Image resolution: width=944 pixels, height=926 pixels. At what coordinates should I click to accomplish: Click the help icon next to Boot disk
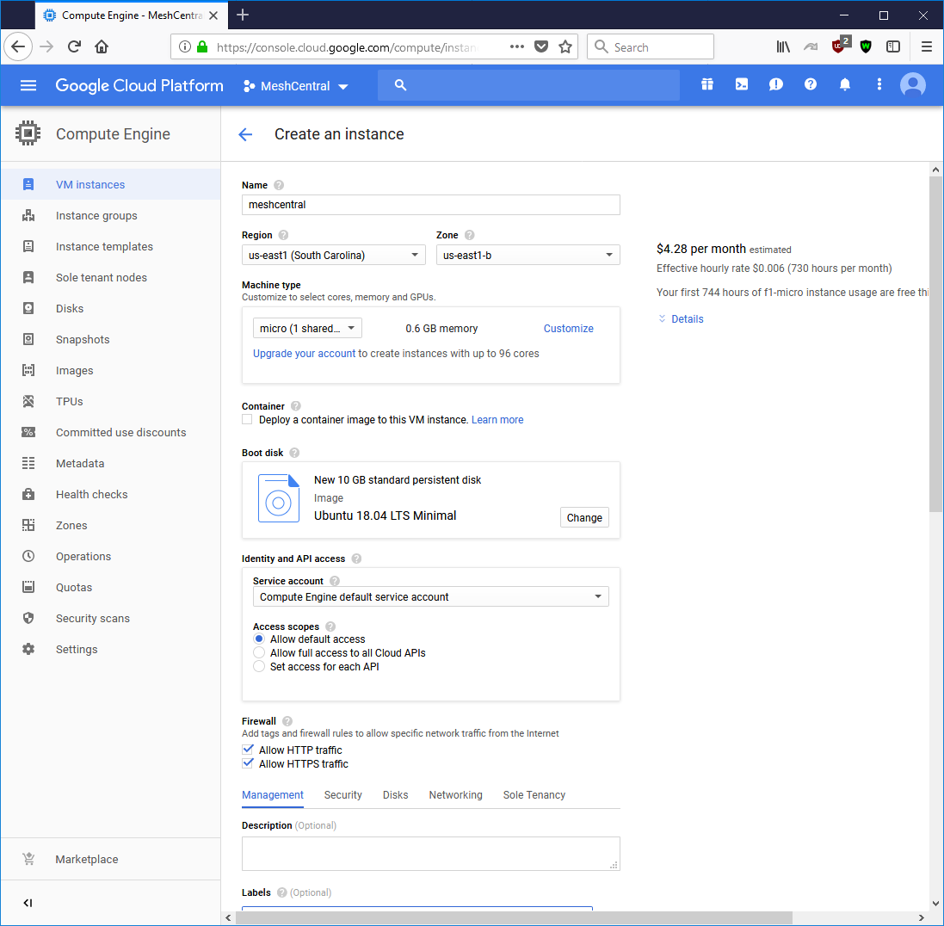(x=294, y=453)
